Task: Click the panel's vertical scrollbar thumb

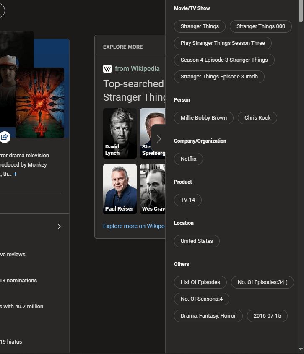Action: (301, 11)
